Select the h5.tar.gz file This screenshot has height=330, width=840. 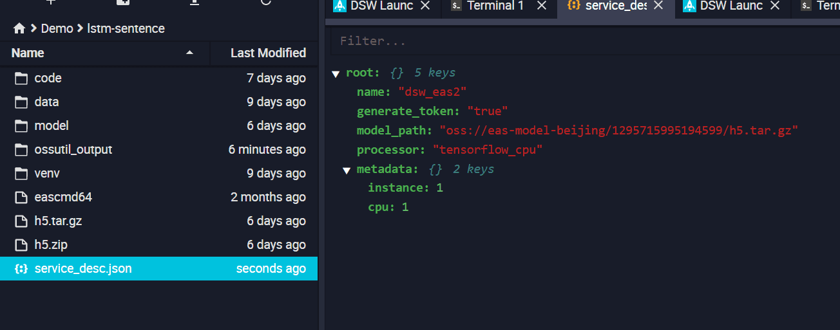pos(58,221)
